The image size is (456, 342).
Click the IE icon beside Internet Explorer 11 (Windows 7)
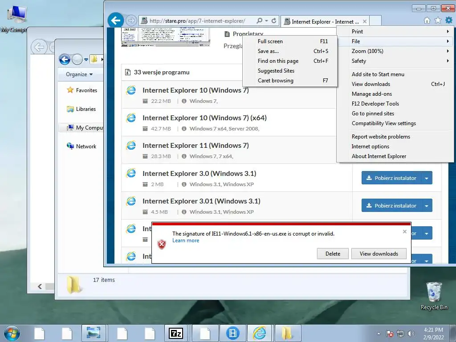(131, 145)
